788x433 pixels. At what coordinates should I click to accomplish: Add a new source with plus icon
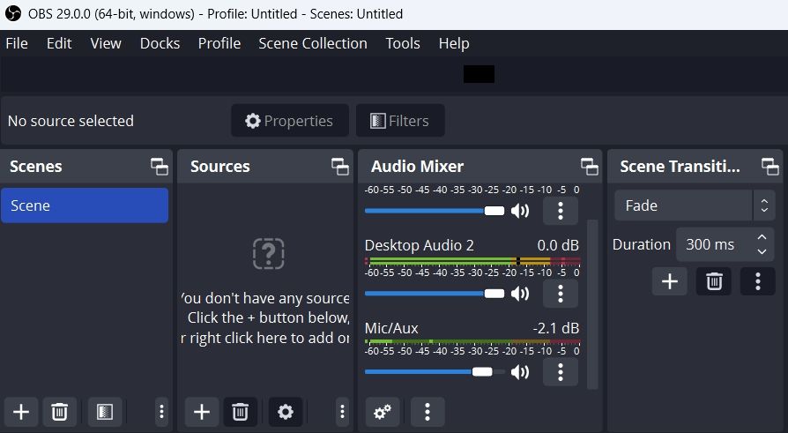pyautogui.click(x=202, y=412)
